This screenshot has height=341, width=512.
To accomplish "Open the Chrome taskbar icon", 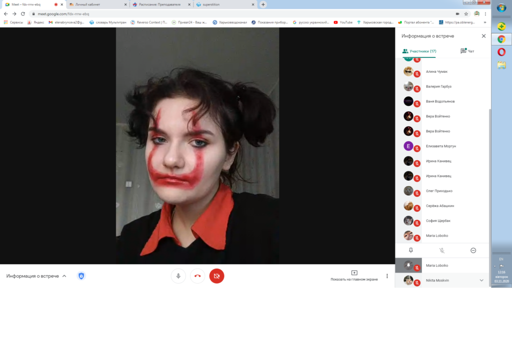I will coord(501,39).
